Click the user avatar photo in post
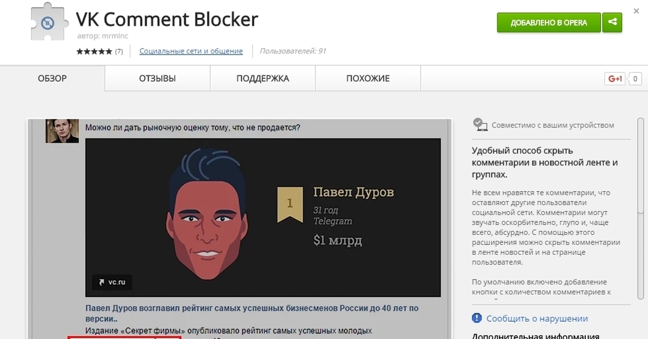648x339 pixels. (62, 130)
